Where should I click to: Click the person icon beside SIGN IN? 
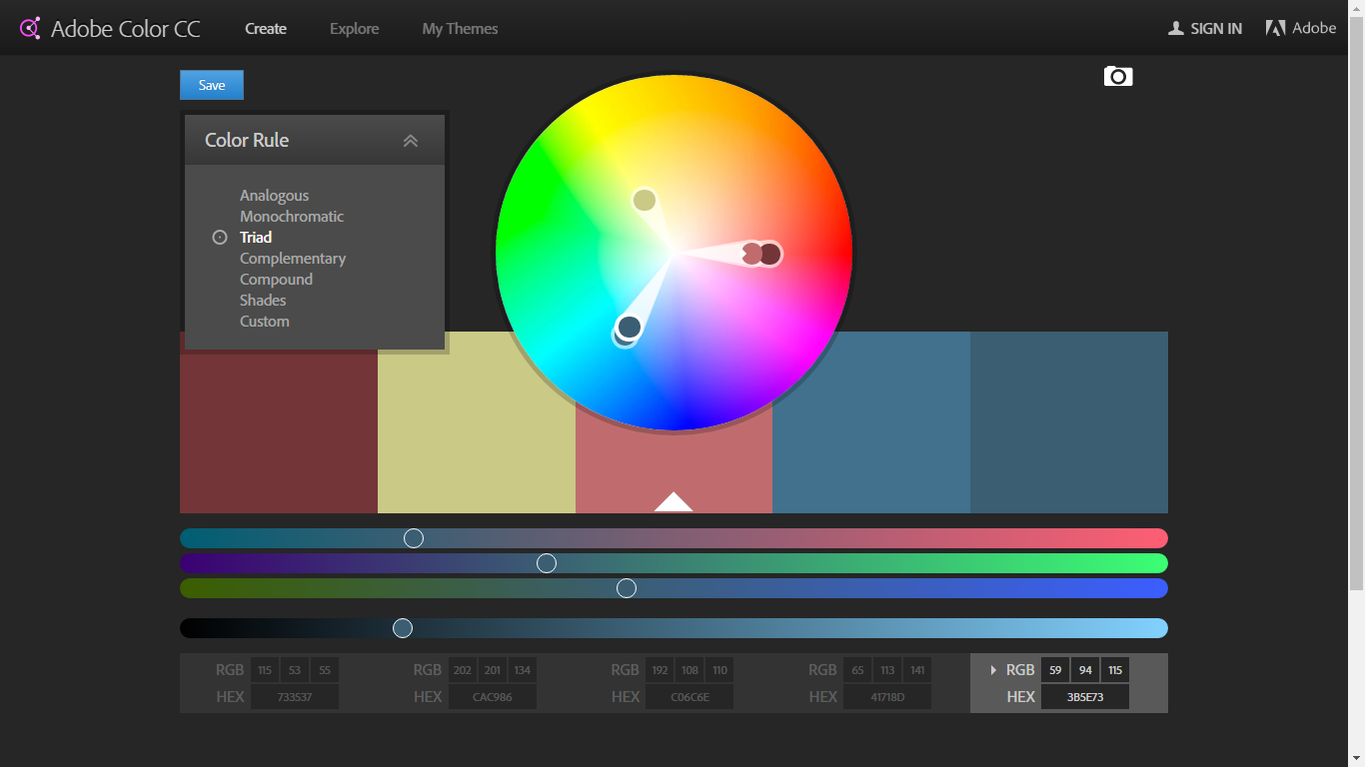click(x=1176, y=28)
